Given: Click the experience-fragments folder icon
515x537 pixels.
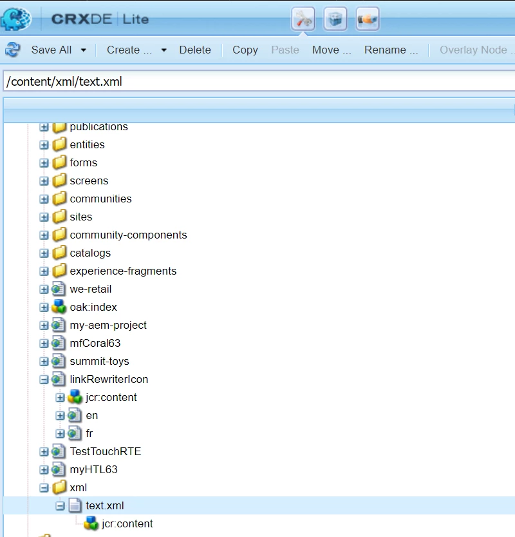Looking at the screenshot, I should pos(59,271).
